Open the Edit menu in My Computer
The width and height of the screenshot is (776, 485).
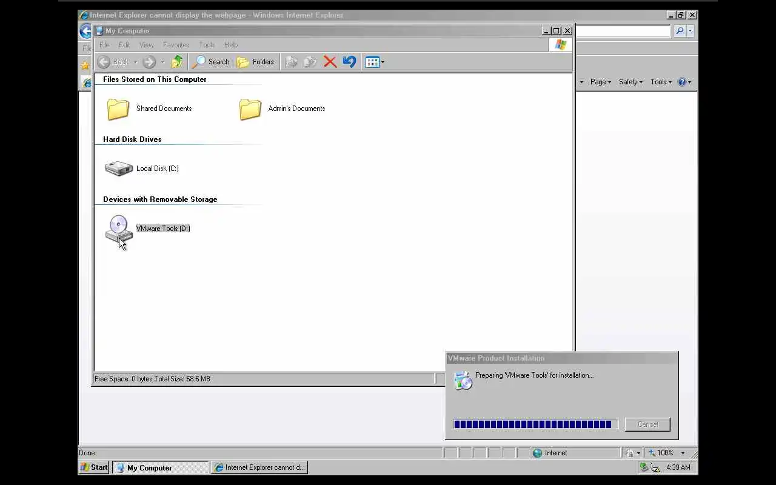124,45
